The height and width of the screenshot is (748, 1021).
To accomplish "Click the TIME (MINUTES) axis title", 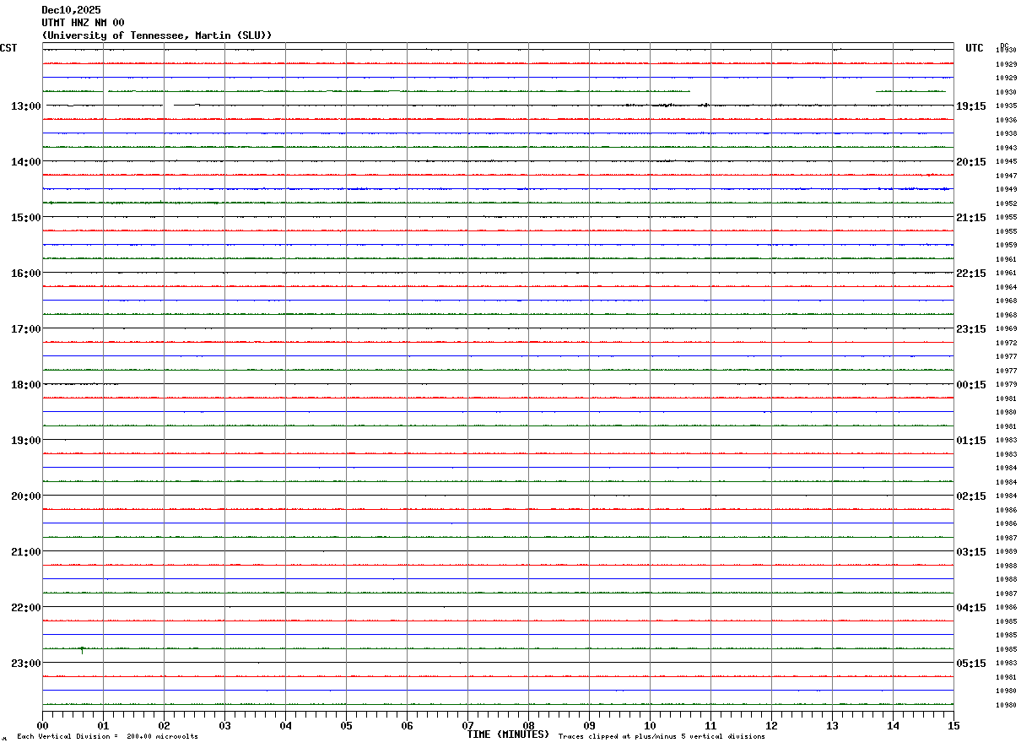I will click(508, 734).
